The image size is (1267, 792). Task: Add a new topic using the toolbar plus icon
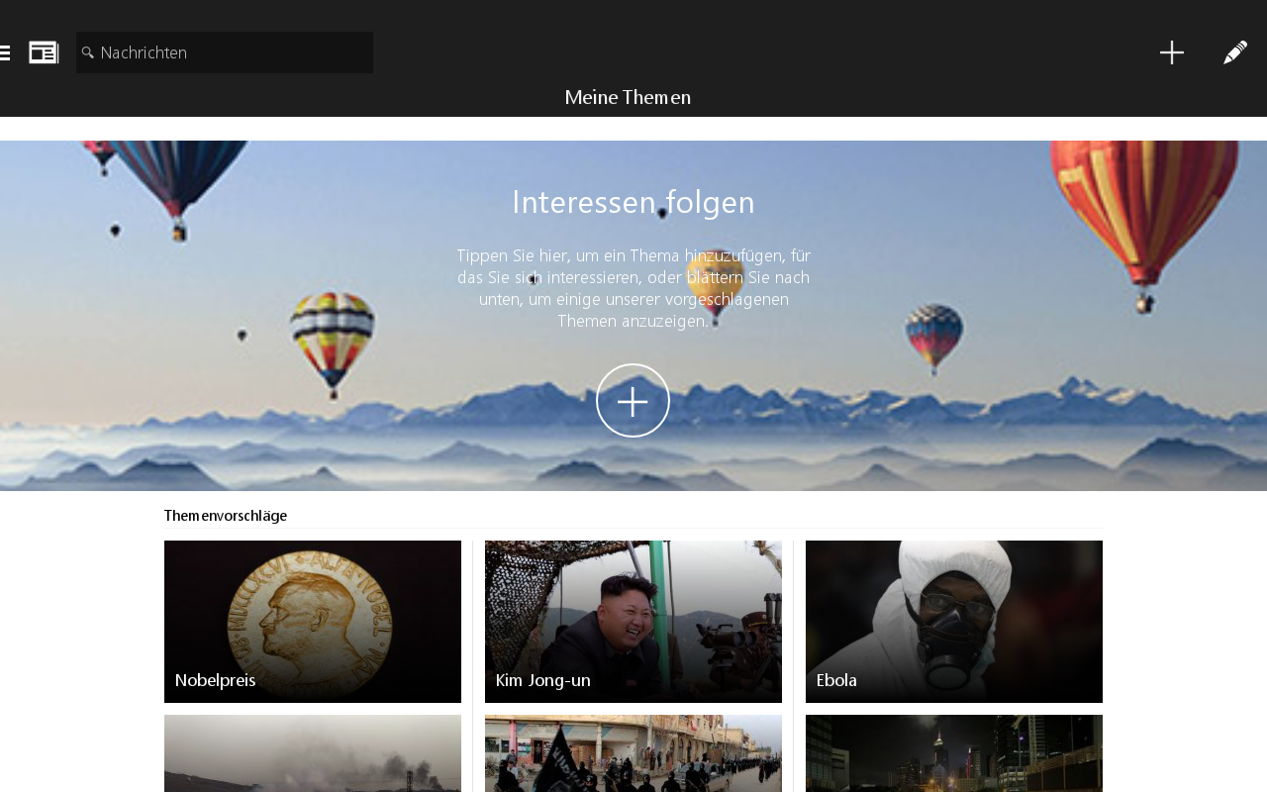1172,52
